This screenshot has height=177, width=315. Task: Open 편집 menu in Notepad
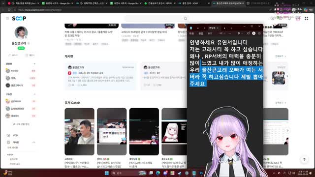(201, 33)
